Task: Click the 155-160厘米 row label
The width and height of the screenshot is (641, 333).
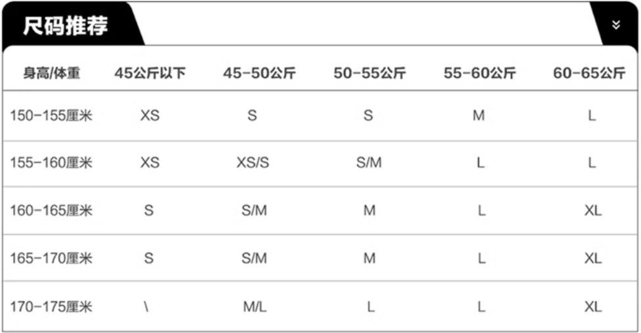Action: 51,163
